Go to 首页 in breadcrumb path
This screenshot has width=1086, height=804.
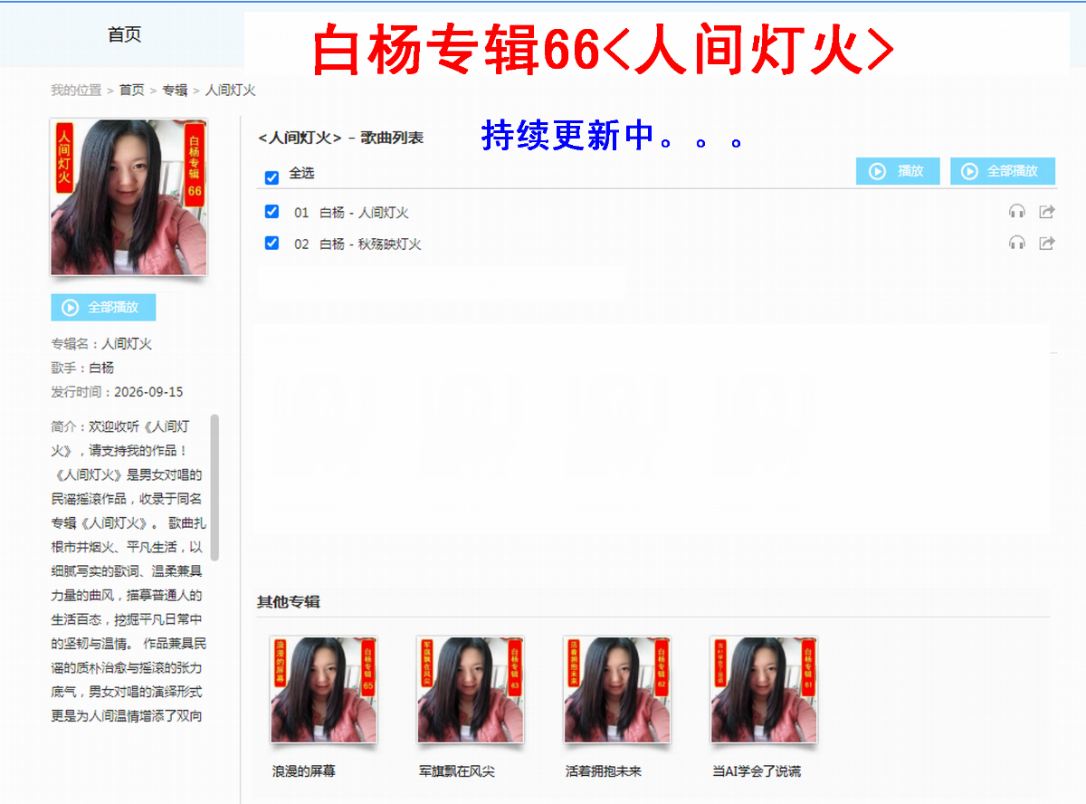click(x=132, y=90)
